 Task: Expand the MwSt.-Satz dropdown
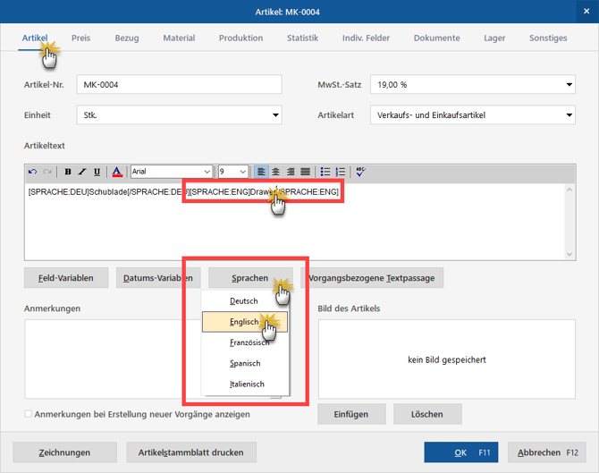(569, 85)
